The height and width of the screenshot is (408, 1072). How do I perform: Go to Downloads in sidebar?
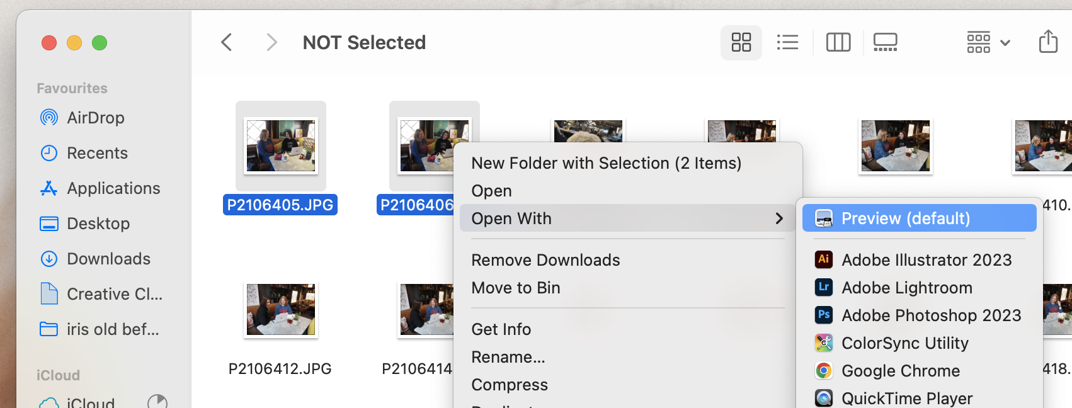coord(108,258)
